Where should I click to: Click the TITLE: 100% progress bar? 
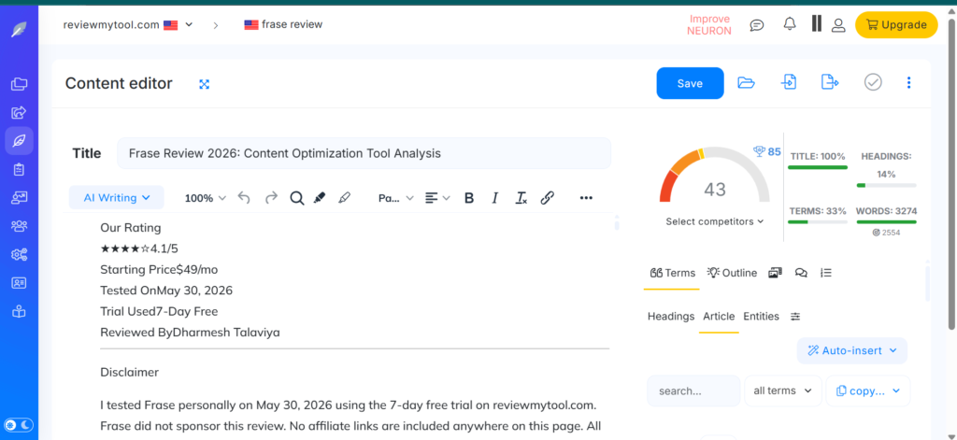click(x=818, y=167)
